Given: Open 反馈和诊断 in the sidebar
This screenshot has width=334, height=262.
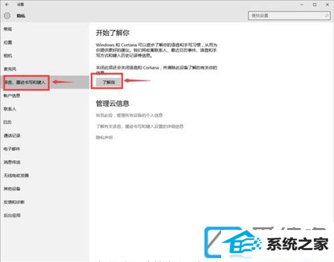Looking at the screenshot, I should [x=14, y=202].
